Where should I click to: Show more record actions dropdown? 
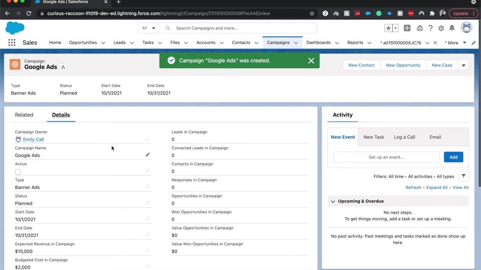(463, 65)
